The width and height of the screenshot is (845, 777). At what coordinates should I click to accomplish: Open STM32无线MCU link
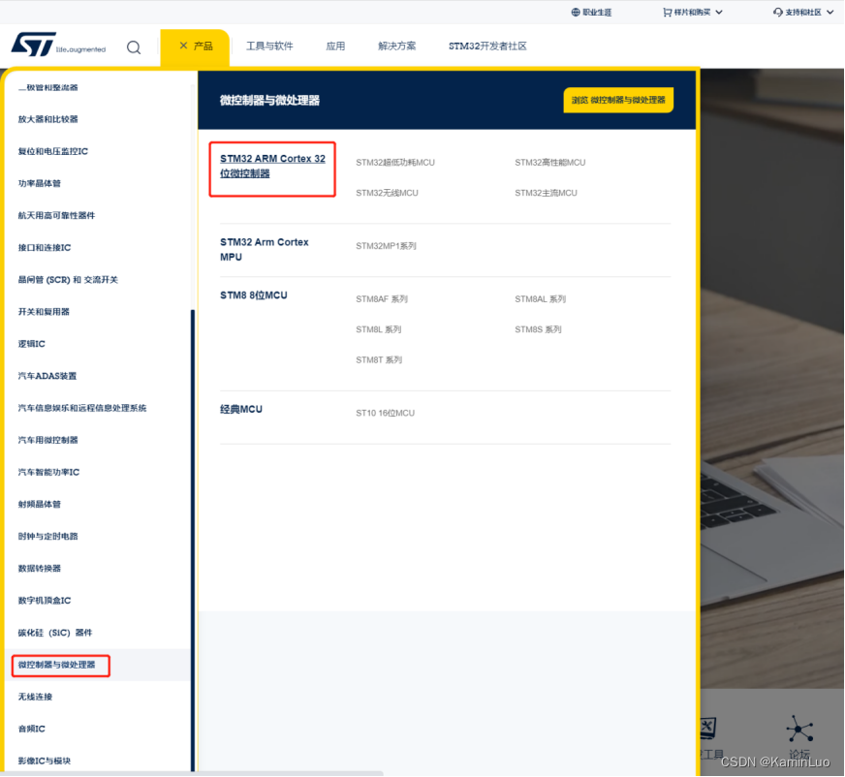click(387, 193)
